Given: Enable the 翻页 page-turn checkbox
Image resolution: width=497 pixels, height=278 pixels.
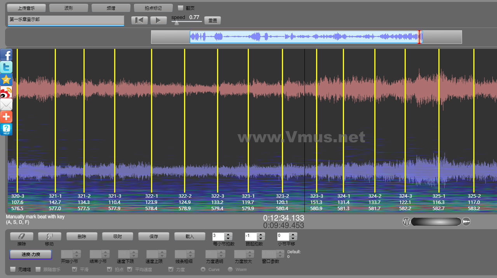Looking at the screenshot, I should click(x=181, y=8).
